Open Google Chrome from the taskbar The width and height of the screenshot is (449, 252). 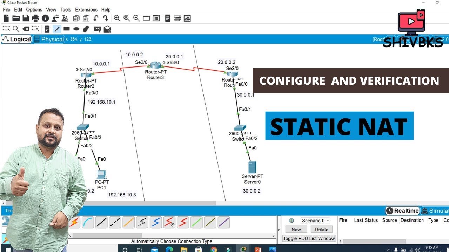(x=214, y=250)
